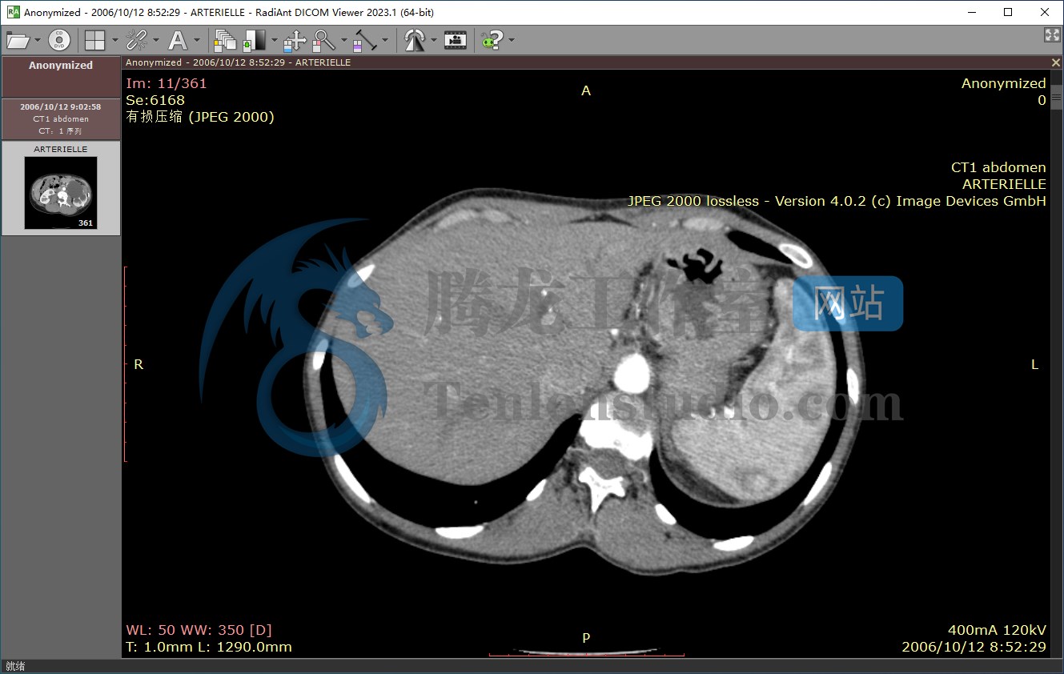Click the orientation marker 'R' on left
The height and width of the screenshot is (674, 1064).
(x=139, y=364)
